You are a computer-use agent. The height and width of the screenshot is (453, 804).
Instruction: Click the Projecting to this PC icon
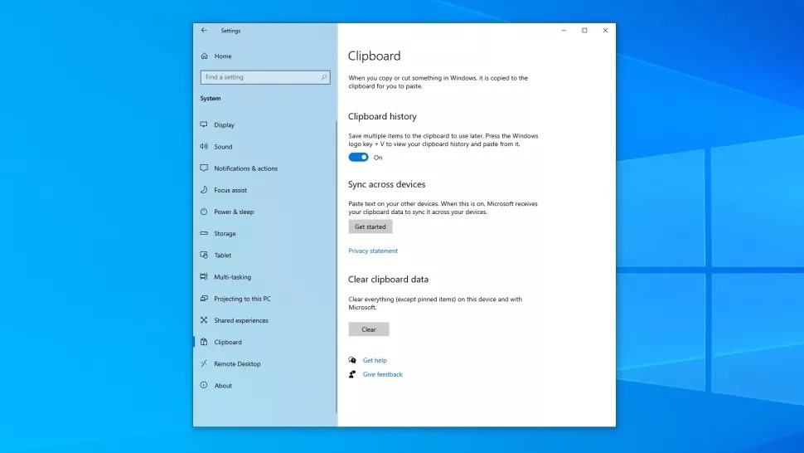click(204, 298)
